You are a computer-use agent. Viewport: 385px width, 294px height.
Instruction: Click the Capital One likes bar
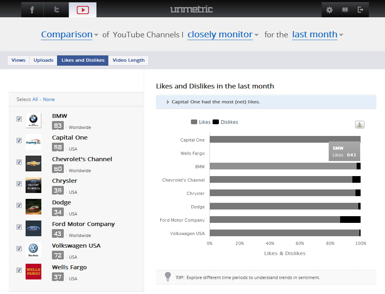[285, 139]
